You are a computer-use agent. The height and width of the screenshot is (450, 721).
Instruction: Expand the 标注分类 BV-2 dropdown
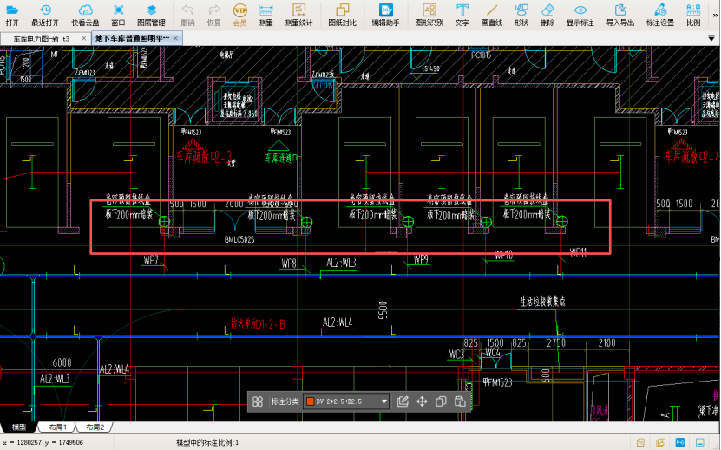(383, 401)
